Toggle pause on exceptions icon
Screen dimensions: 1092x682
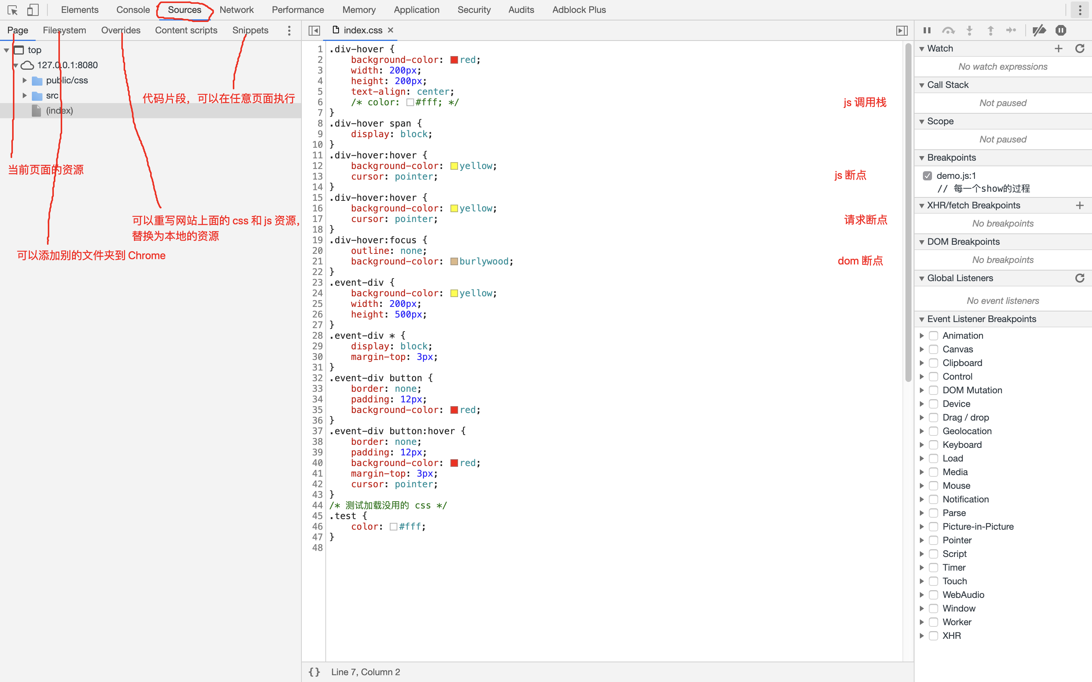point(1061,30)
